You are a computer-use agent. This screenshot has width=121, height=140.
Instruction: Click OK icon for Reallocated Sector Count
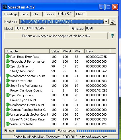click(x=8, y=76)
